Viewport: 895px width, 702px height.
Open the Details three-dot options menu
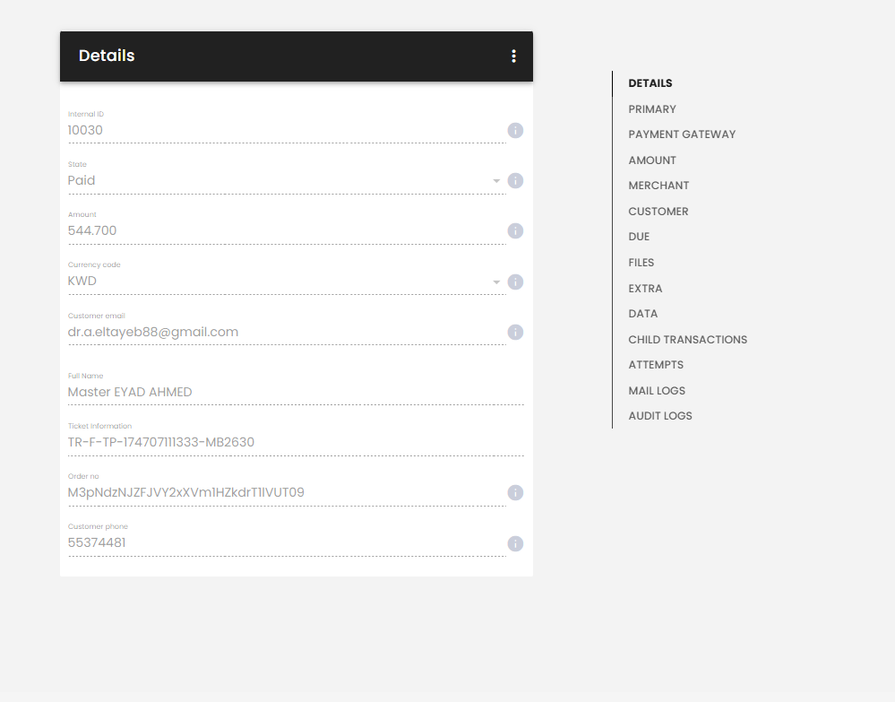tap(513, 56)
